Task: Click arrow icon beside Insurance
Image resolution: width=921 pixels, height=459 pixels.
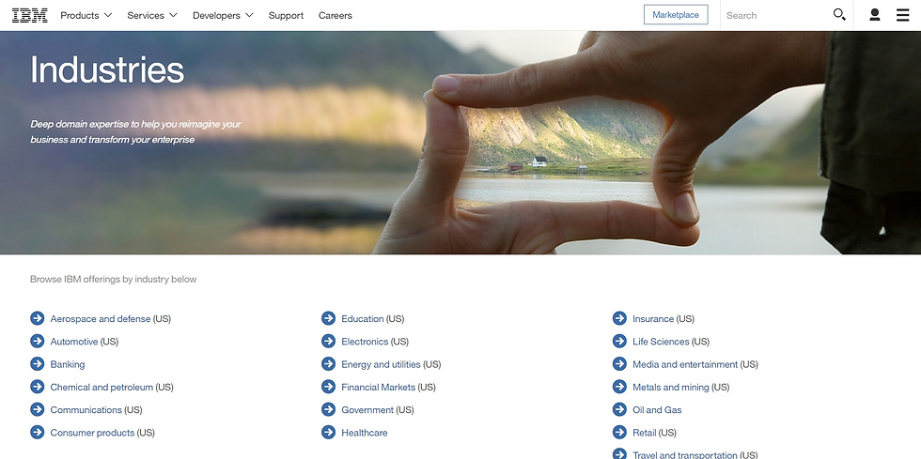Action: (x=619, y=318)
